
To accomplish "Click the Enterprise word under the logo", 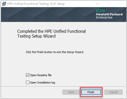I will coord(104,18).
